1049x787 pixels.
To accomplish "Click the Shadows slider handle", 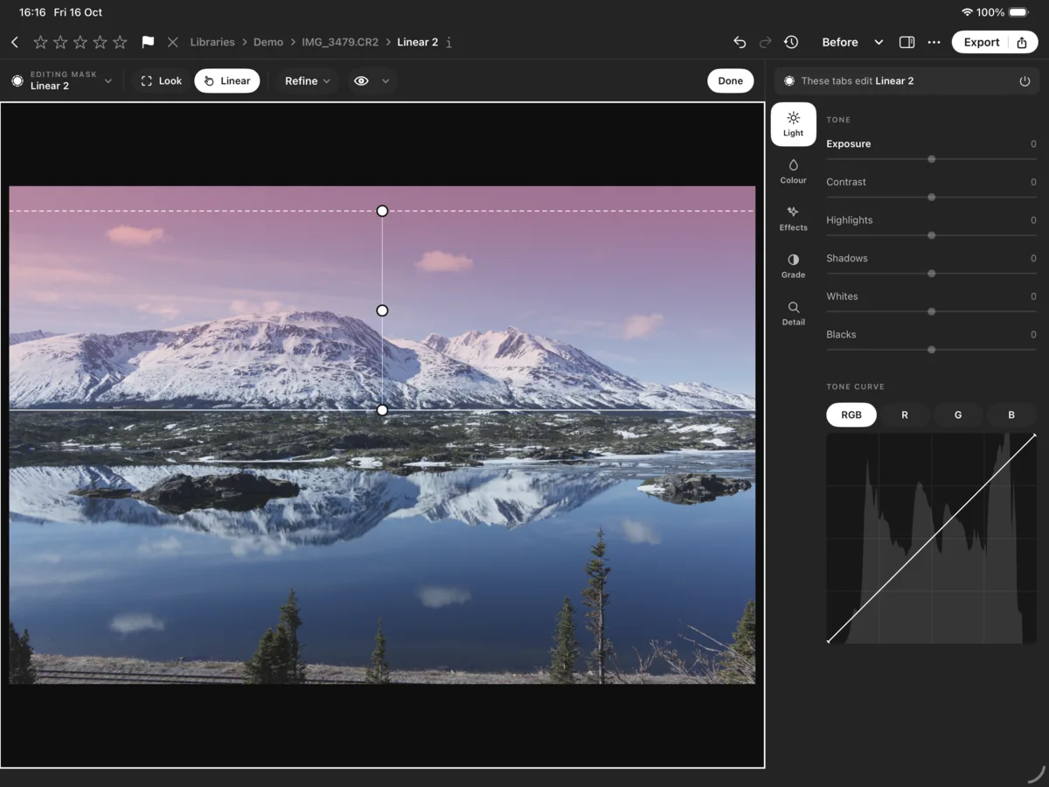I will (x=932, y=274).
